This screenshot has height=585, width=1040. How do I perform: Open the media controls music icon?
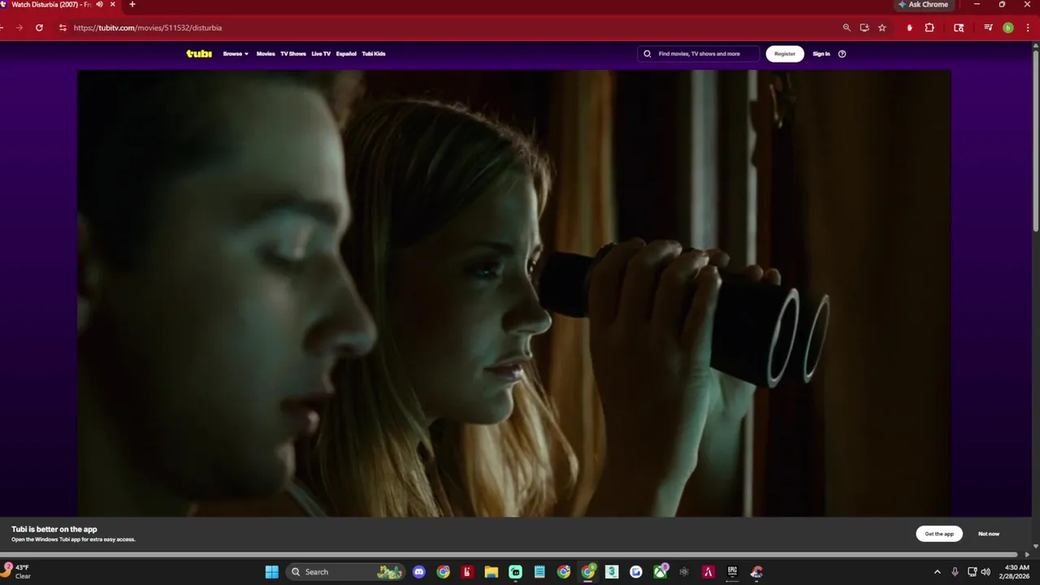(988, 28)
